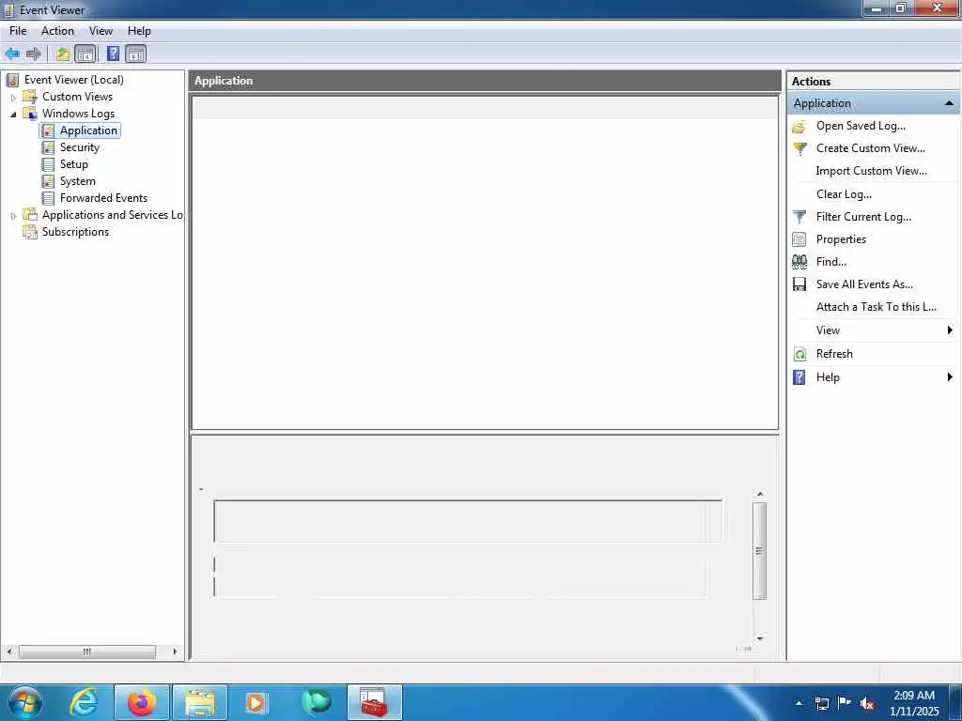Click the Setup log icon in tree
Screen dimensions: 962x721
48,164
